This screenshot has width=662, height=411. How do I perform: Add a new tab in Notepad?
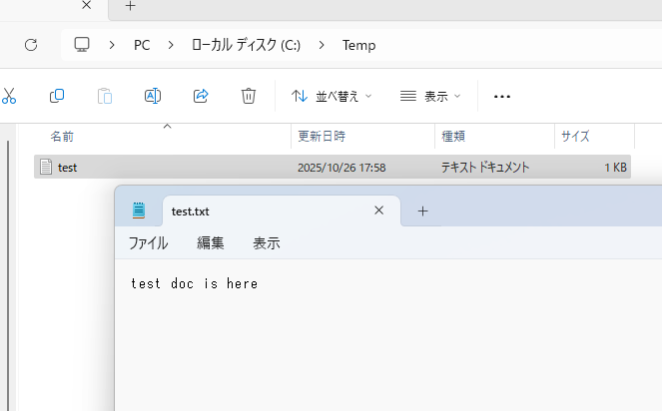pyautogui.click(x=422, y=210)
